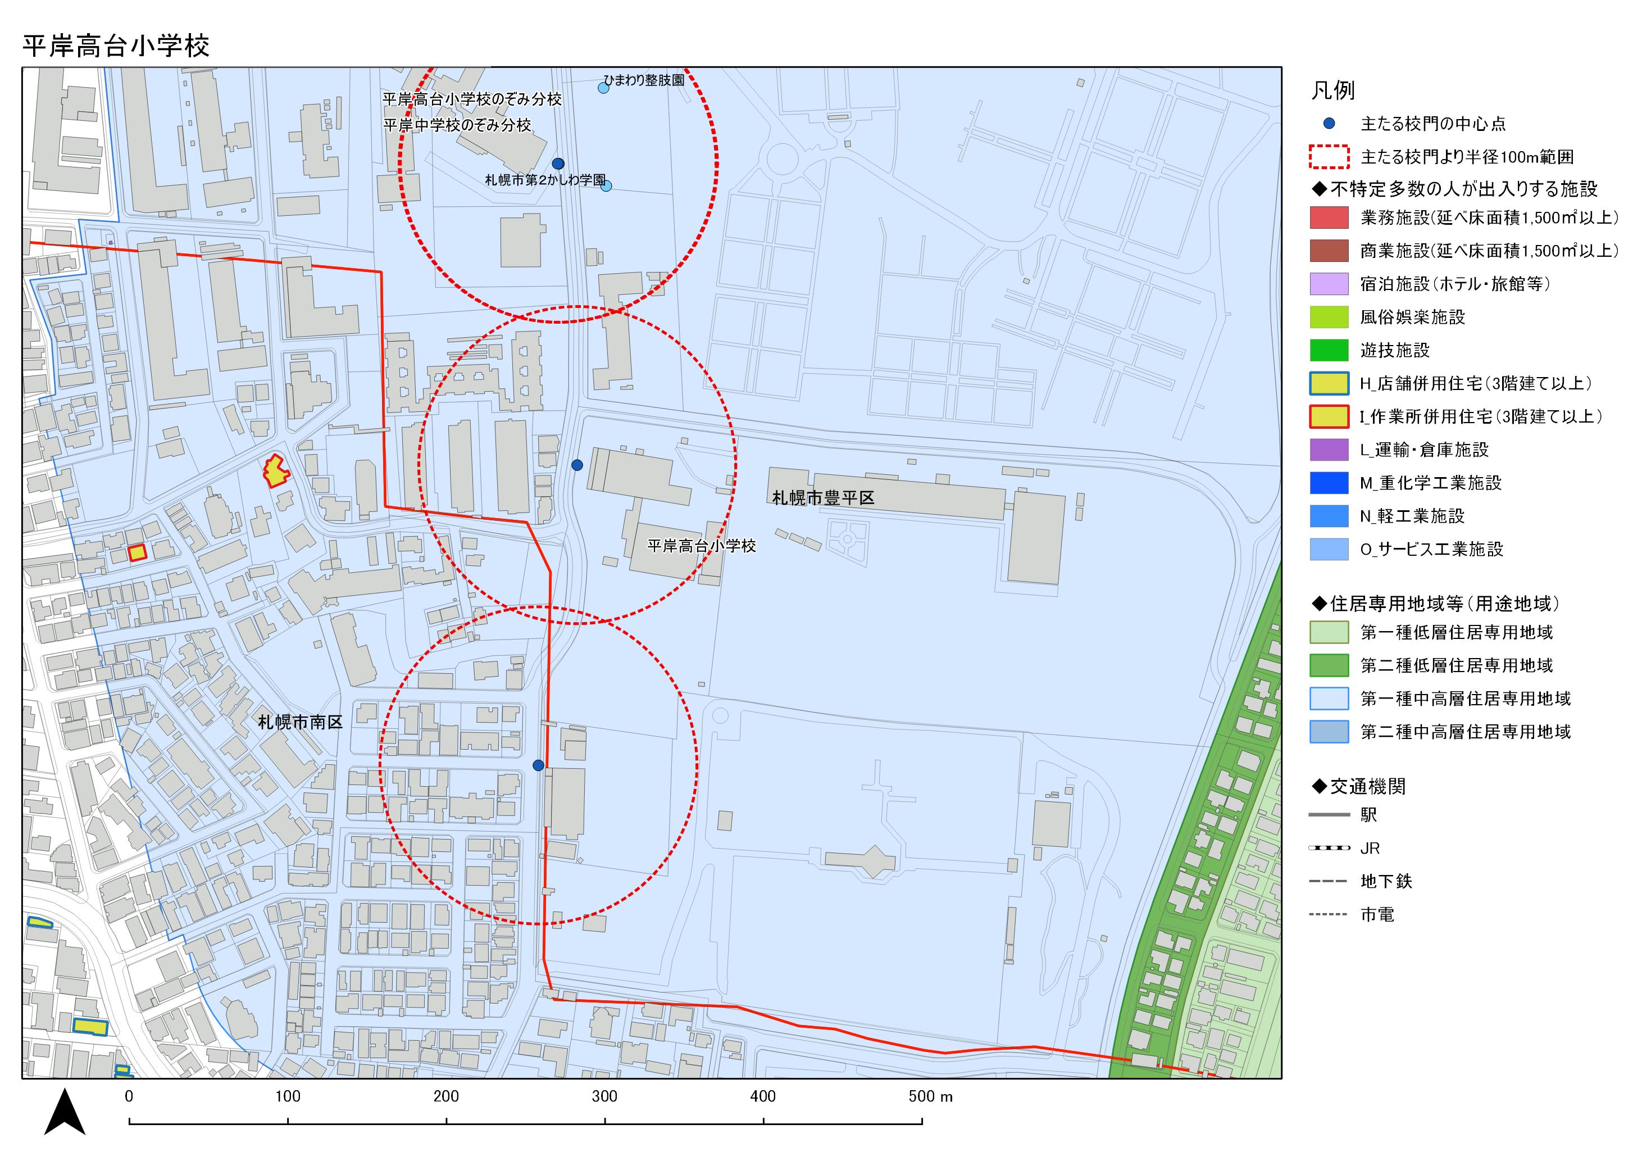This screenshot has width=1642, height=1161.
Task: Click the scale bar 0 label
Action: pos(129,1096)
